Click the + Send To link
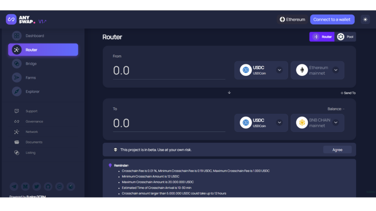Image resolution: width=376 pixels, height=211 pixels. [348, 93]
